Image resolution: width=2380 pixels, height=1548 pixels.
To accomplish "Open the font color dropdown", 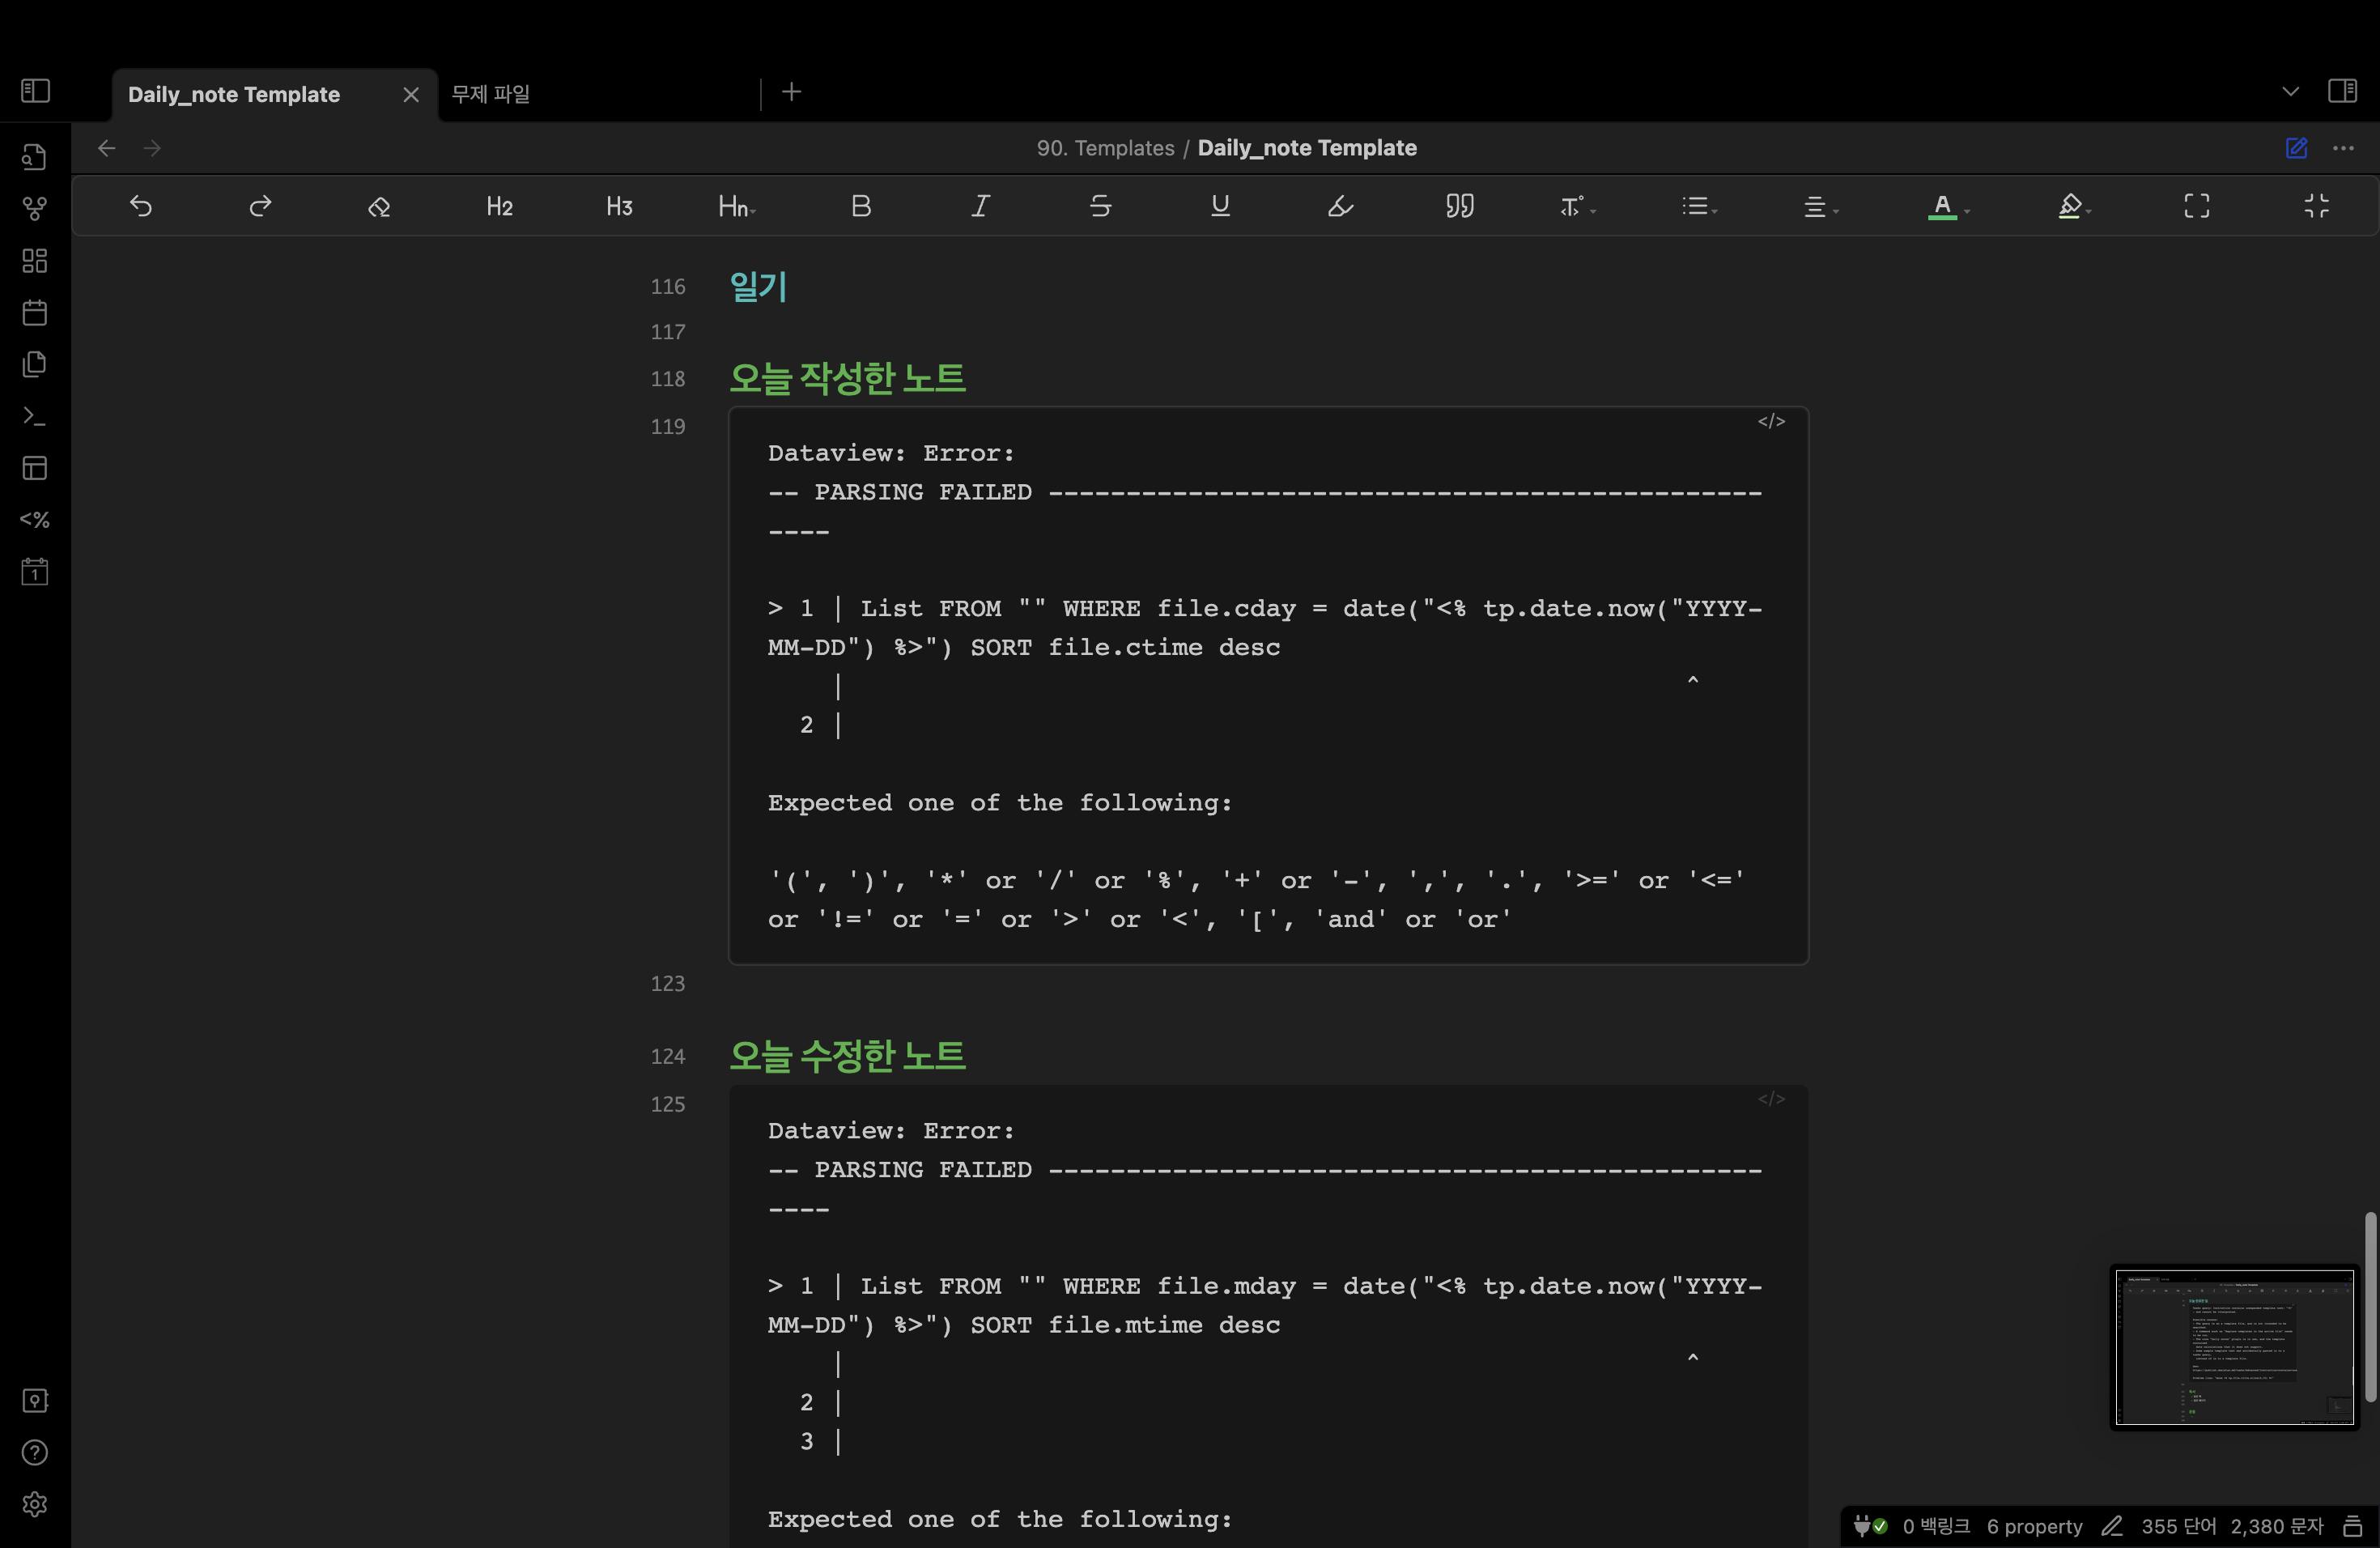I will pos(1948,206).
